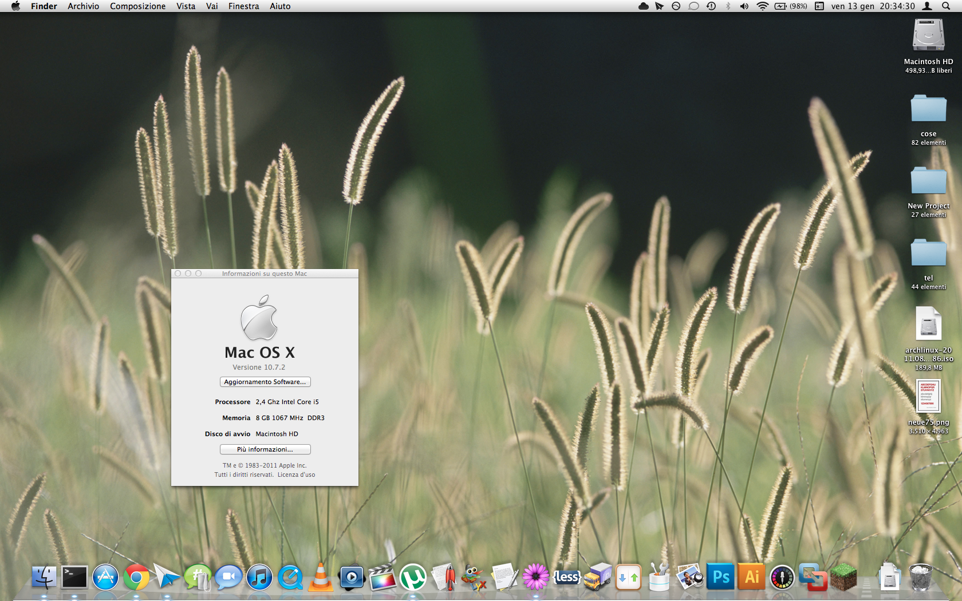Launch Final Cut Pro clapperboard icon
Viewport: 962px width, 601px height.
[383, 577]
